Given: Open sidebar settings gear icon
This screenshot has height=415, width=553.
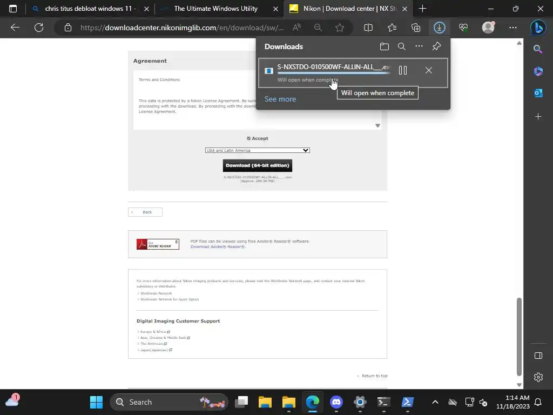Looking at the screenshot, I should point(538,377).
